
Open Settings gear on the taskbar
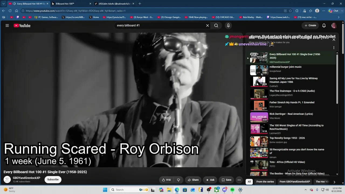240,190
